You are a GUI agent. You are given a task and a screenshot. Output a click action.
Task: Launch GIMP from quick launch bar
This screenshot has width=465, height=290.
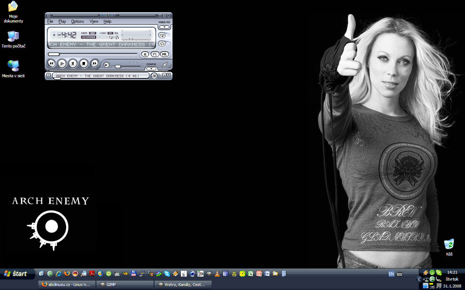[209, 274]
